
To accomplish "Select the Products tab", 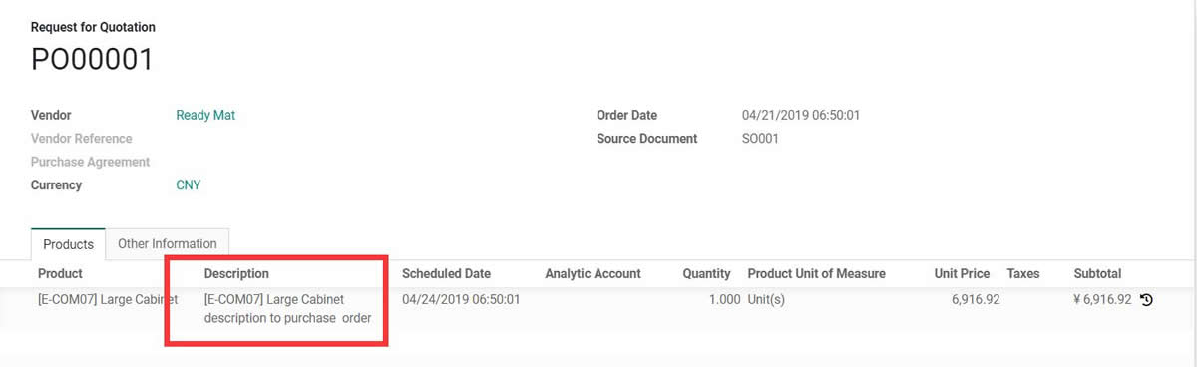I will coord(69,244).
